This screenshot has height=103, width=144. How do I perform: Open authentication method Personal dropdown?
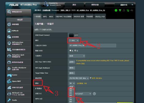pyautogui.click(x=83, y=94)
